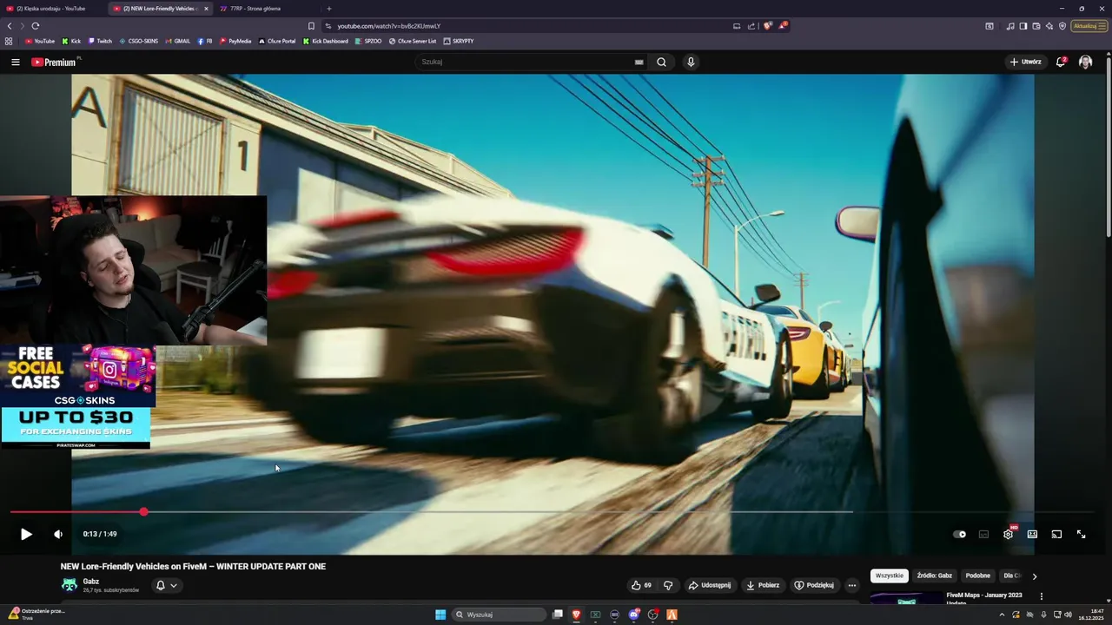The width and height of the screenshot is (1112, 625).
Task: Select the Źródło: Gabz filter chip
Action: point(935,576)
